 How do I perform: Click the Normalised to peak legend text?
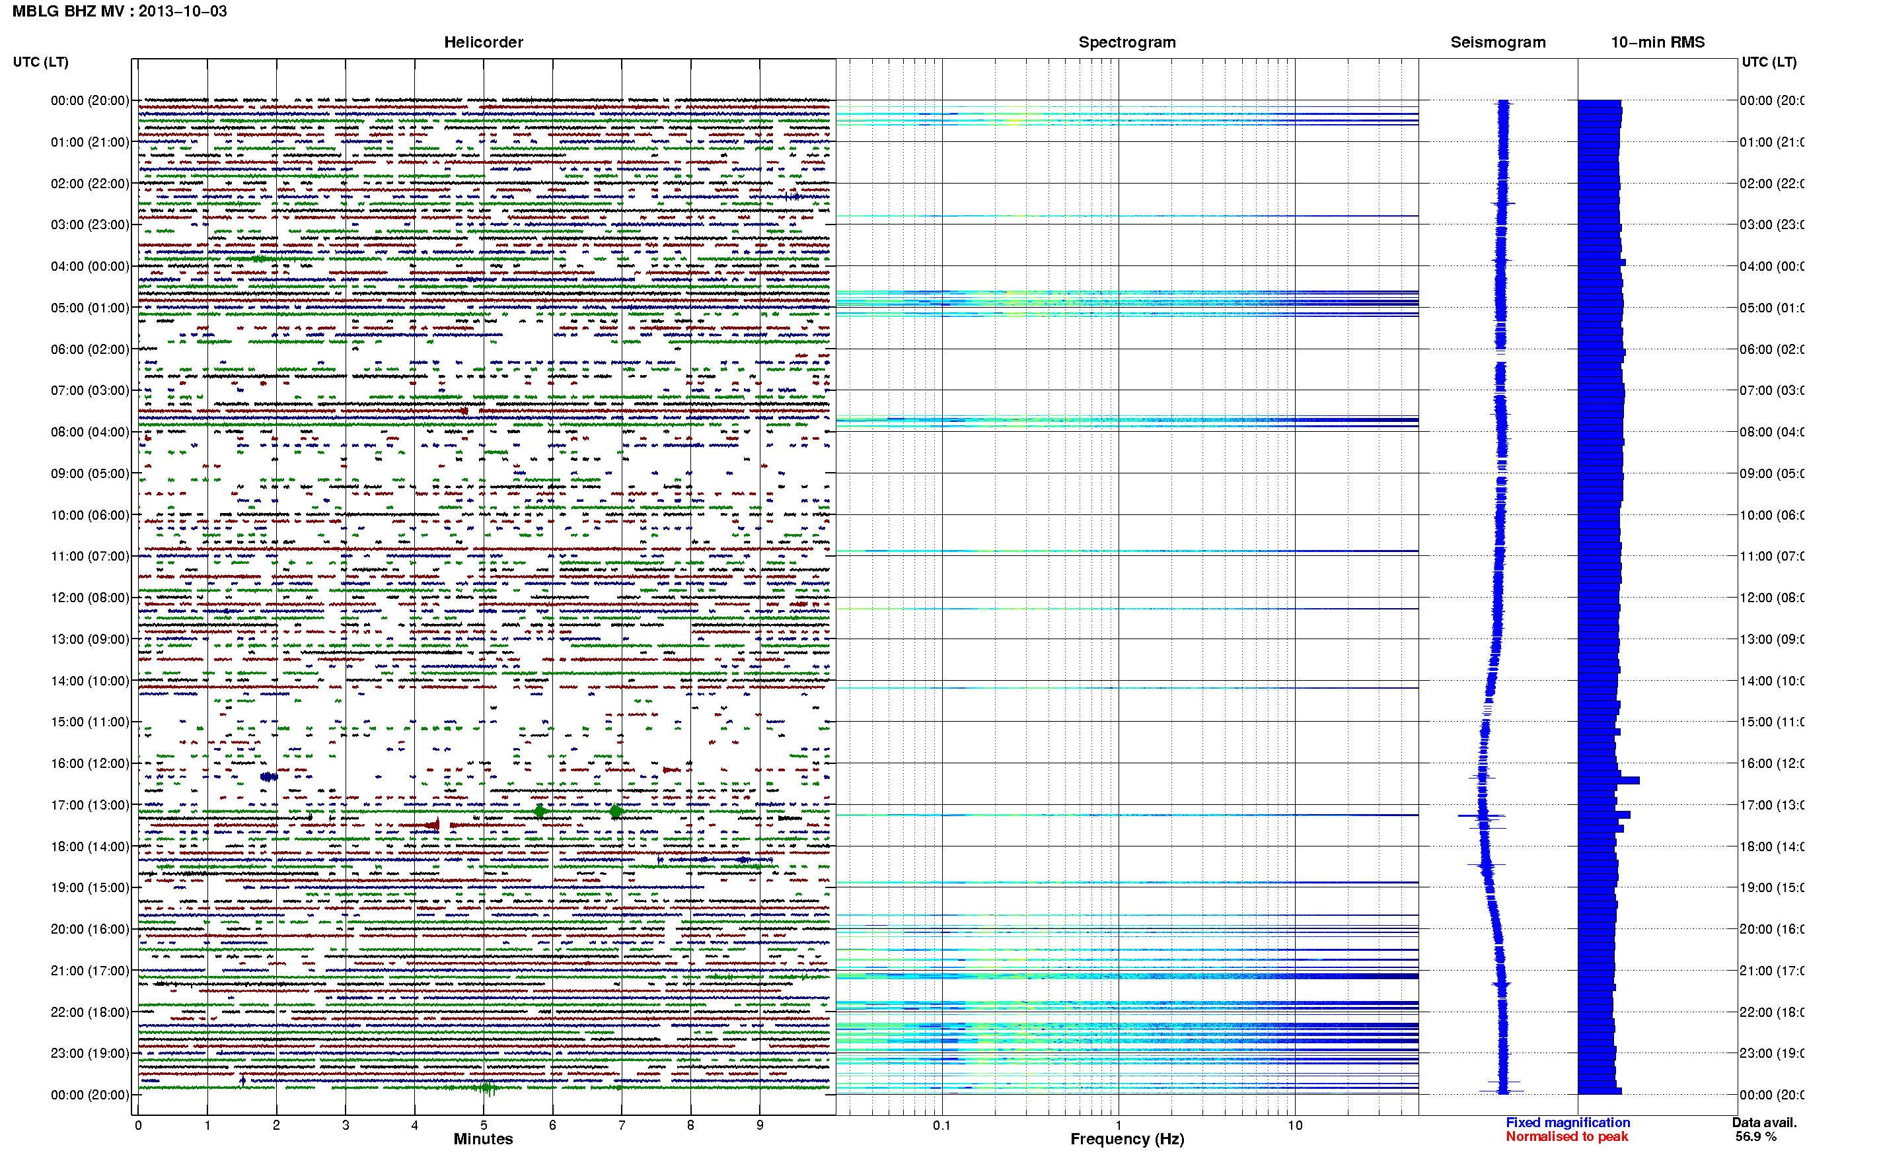[x=1566, y=1137]
